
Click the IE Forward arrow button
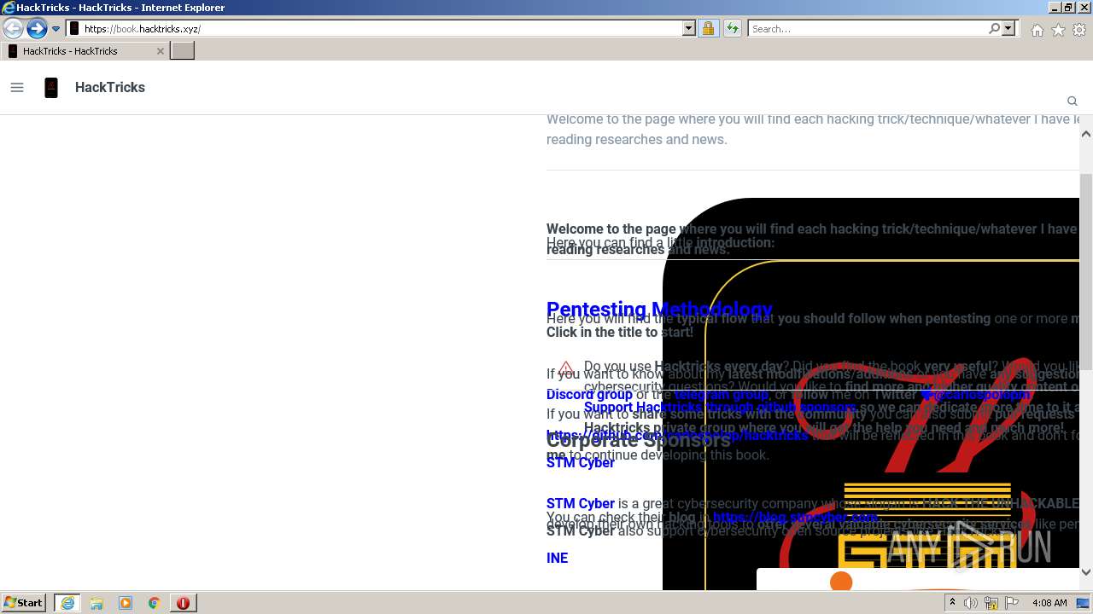point(36,28)
